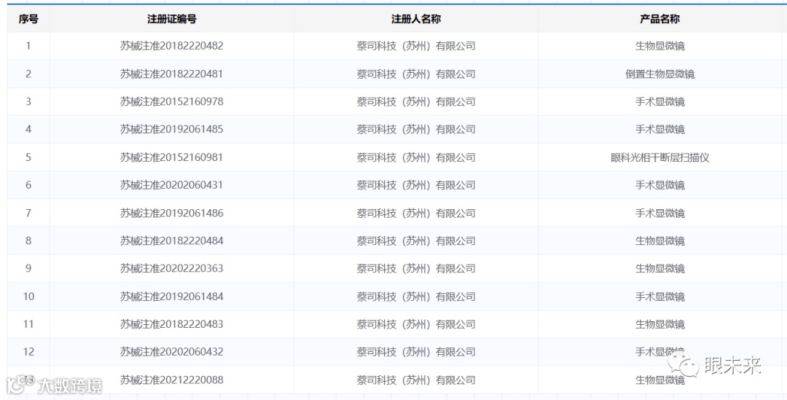The image size is (787, 400).
Task: Click serial number 7 cell
Action: pyautogui.click(x=28, y=213)
